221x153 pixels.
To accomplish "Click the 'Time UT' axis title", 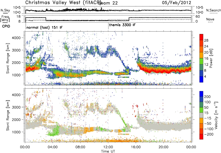I will (x=108, y=151).
